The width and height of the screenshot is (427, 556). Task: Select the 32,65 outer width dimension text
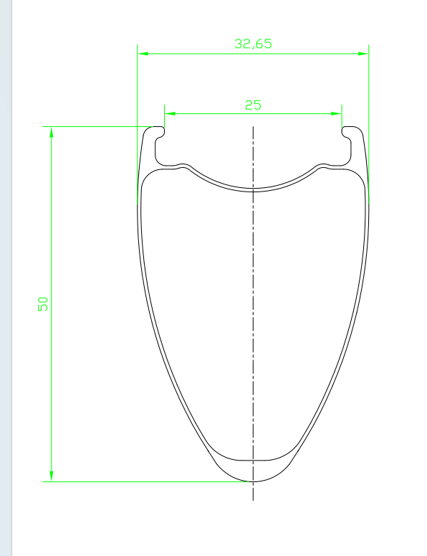click(253, 44)
